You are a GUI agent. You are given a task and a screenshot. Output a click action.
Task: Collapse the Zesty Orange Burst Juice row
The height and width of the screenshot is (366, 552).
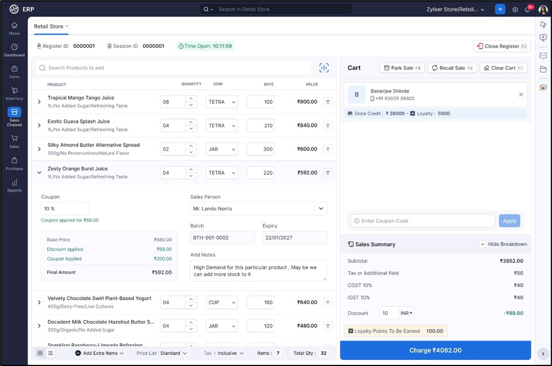pos(39,173)
